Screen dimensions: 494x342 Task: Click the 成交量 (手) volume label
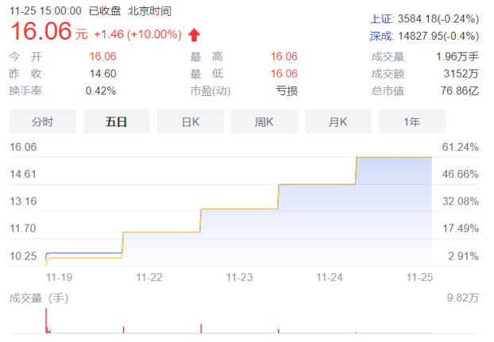(39, 298)
